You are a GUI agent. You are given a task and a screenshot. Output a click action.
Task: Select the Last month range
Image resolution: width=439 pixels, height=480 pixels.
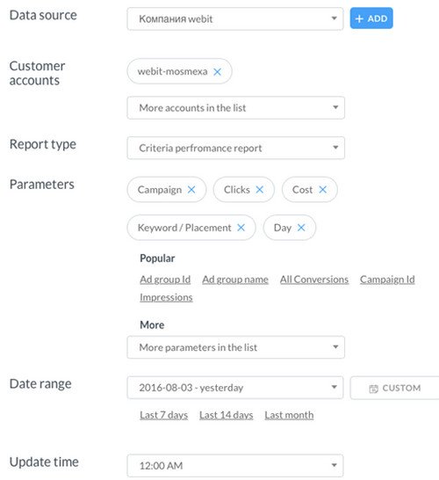(x=289, y=415)
